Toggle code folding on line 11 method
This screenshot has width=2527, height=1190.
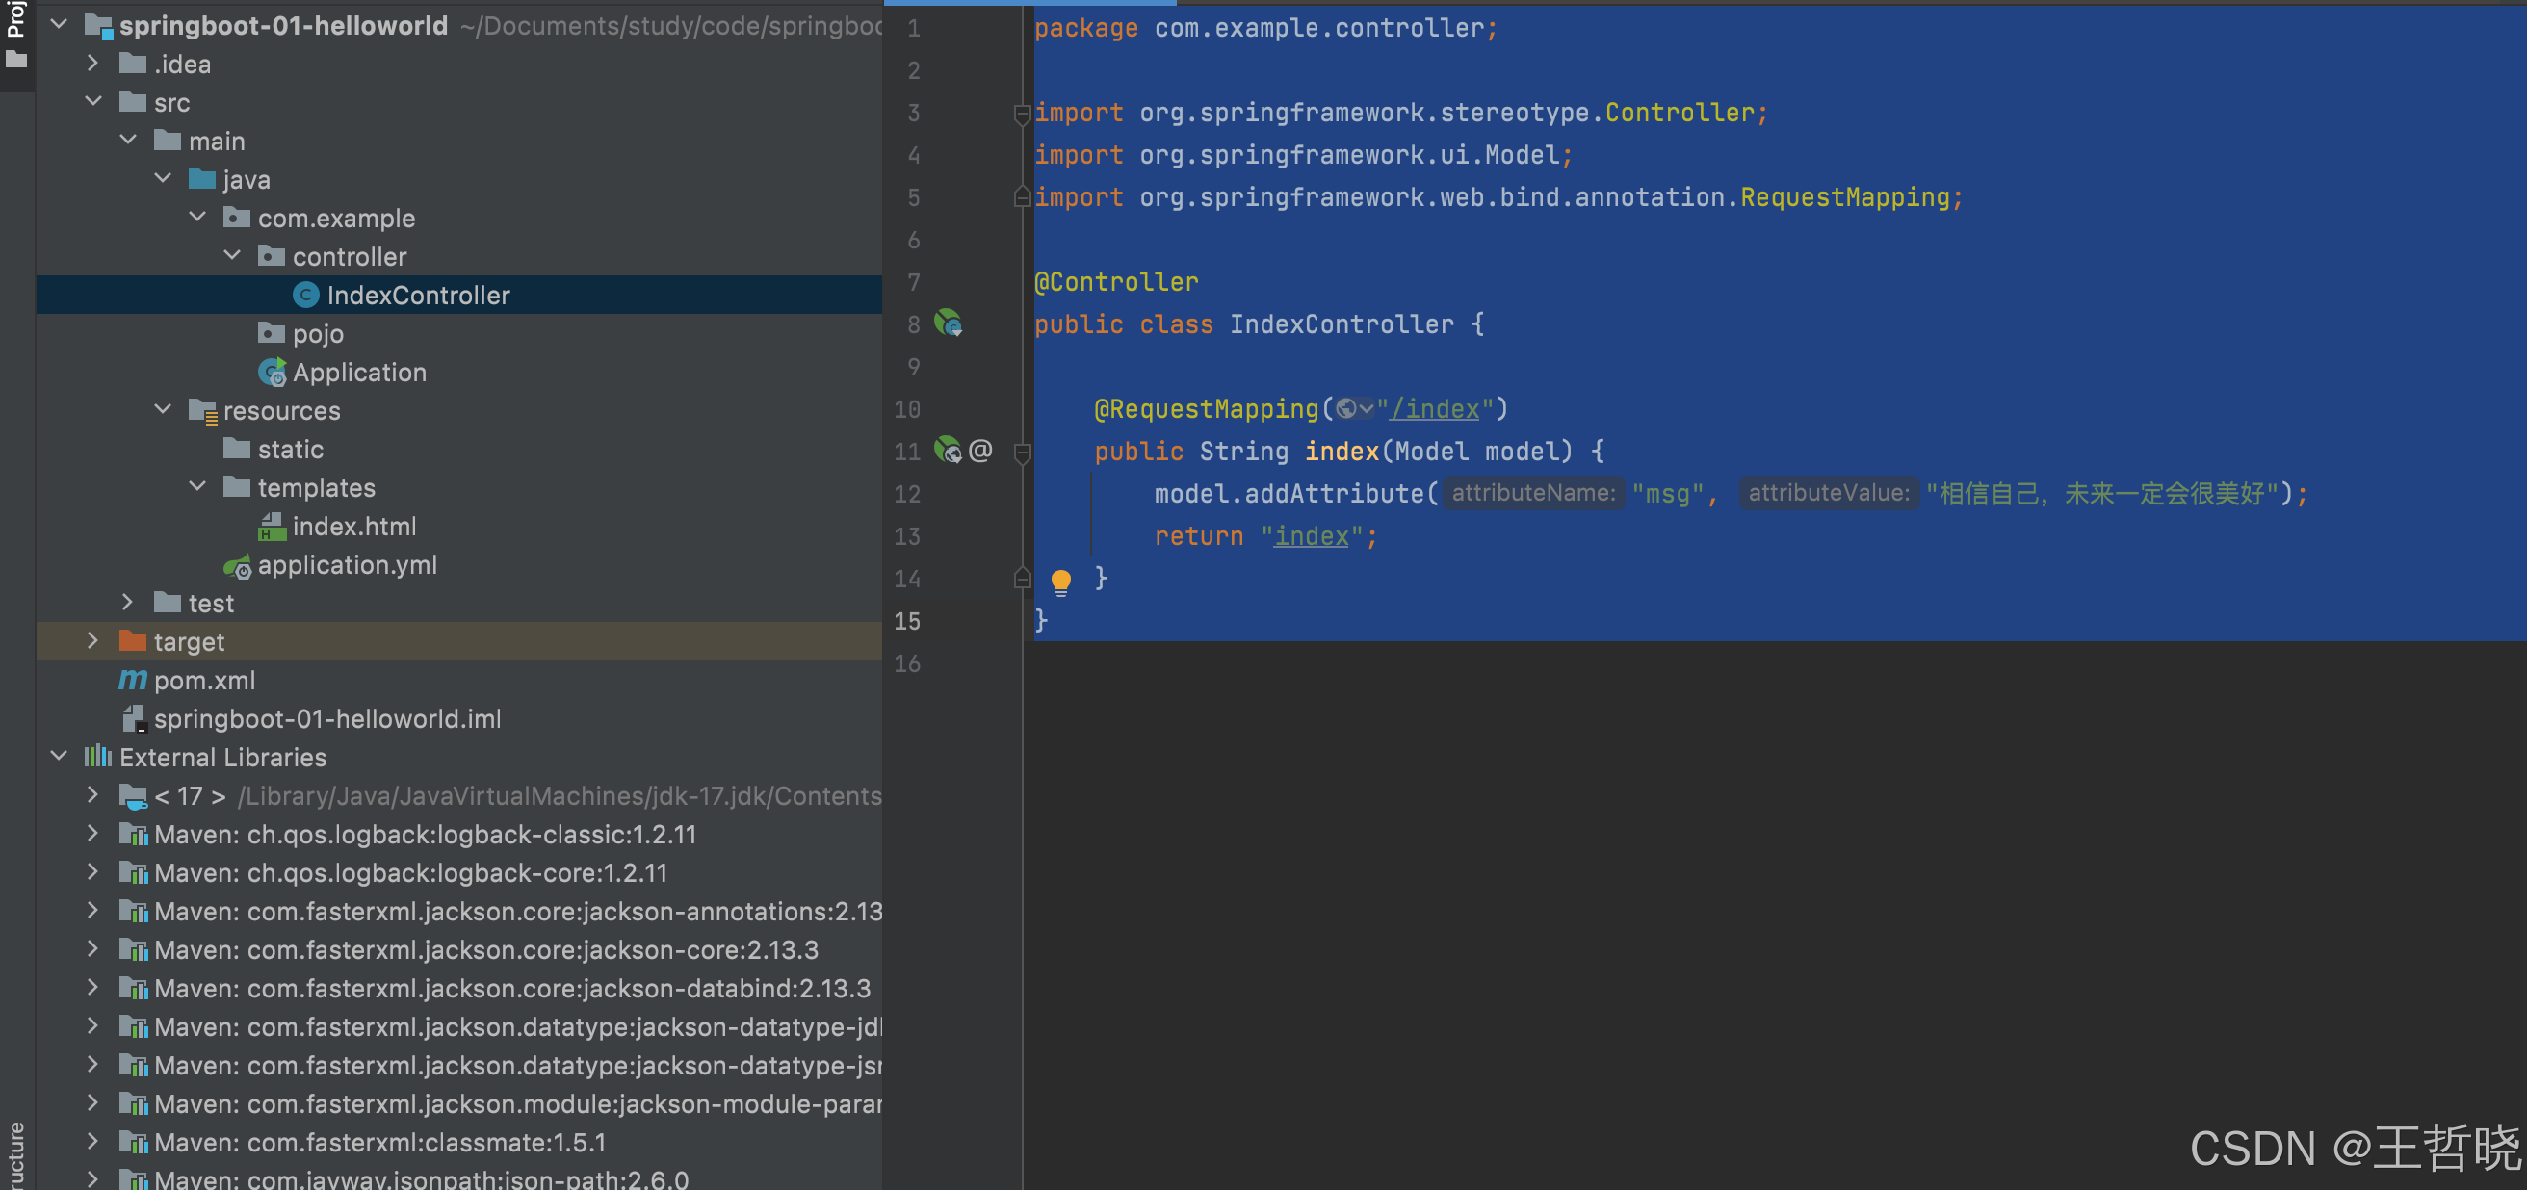(1022, 452)
